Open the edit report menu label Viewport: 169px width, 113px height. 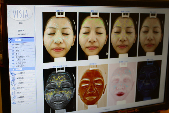tap(21, 97)
